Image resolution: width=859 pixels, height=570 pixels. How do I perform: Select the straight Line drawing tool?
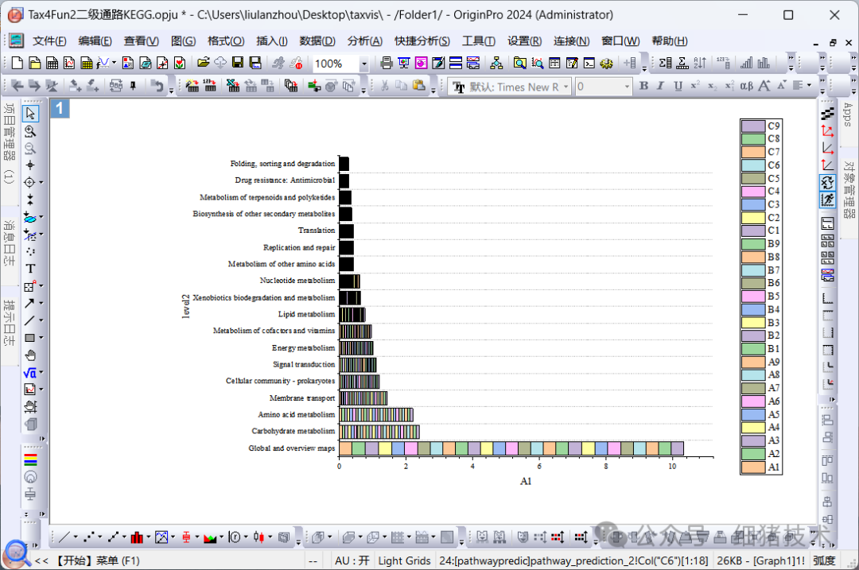(x=30, y=320)
